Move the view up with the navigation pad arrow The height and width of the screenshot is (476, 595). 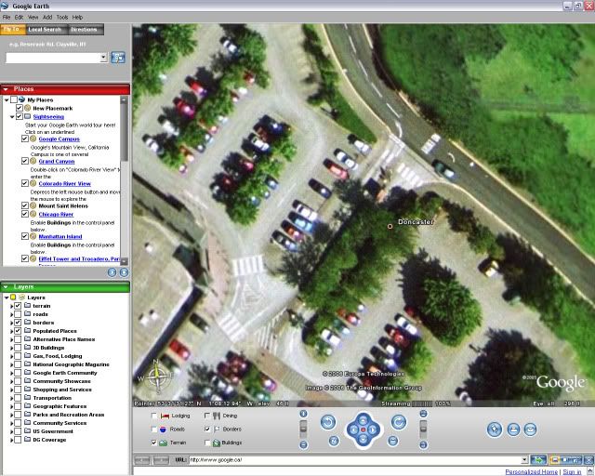(364, 420)
